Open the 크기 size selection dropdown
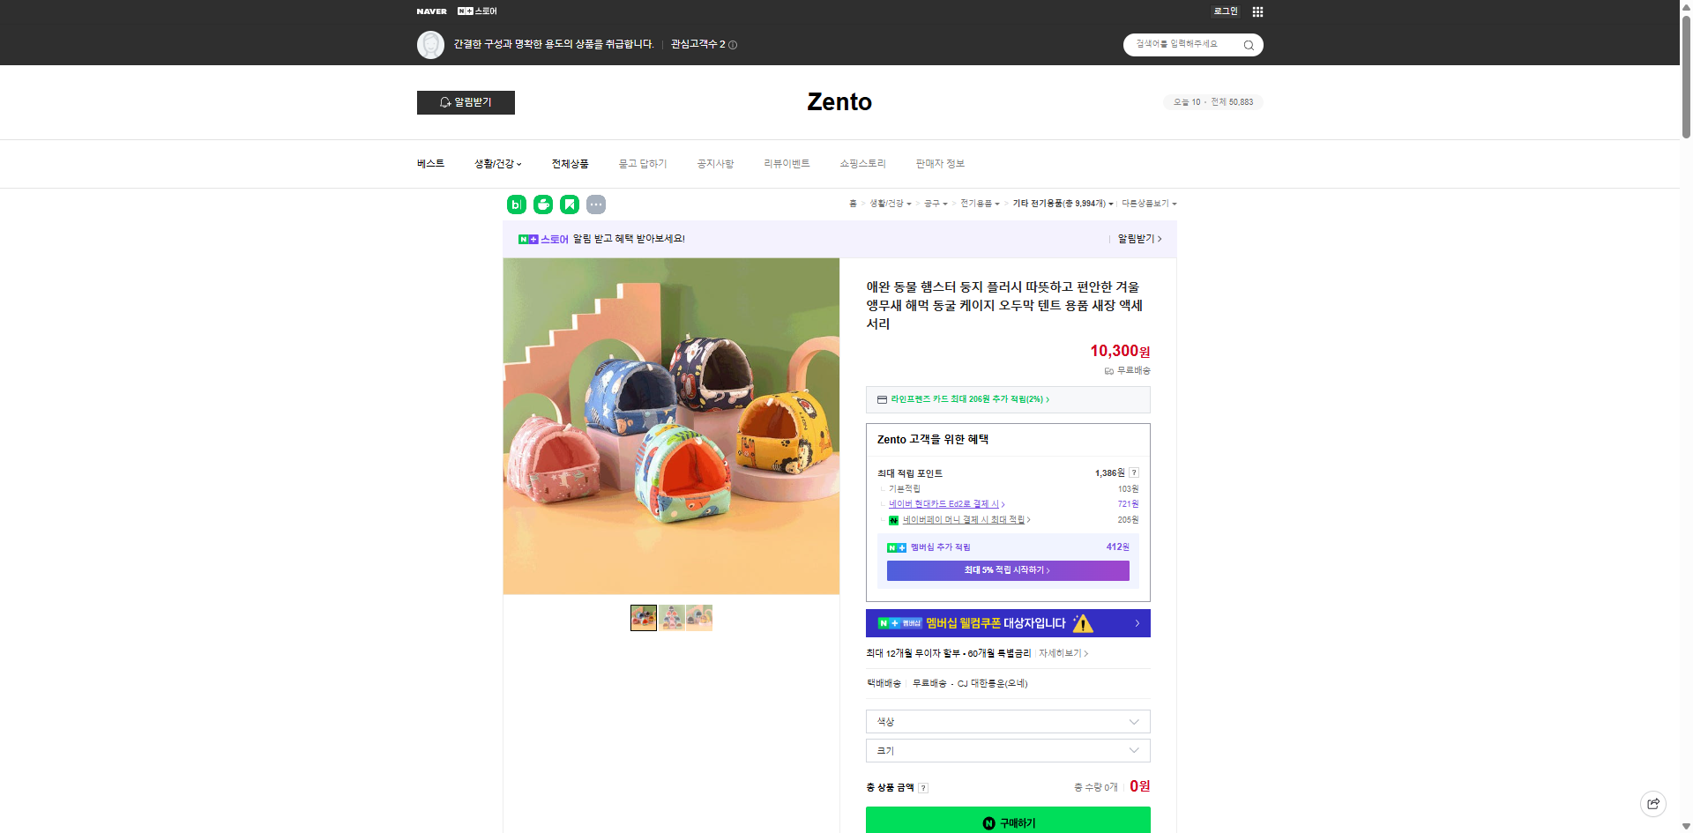The height and width of the screenshot is (833, 1693). tap(1007, 750)
